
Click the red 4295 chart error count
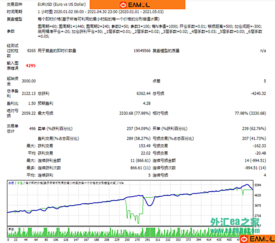tap(31, 65)
